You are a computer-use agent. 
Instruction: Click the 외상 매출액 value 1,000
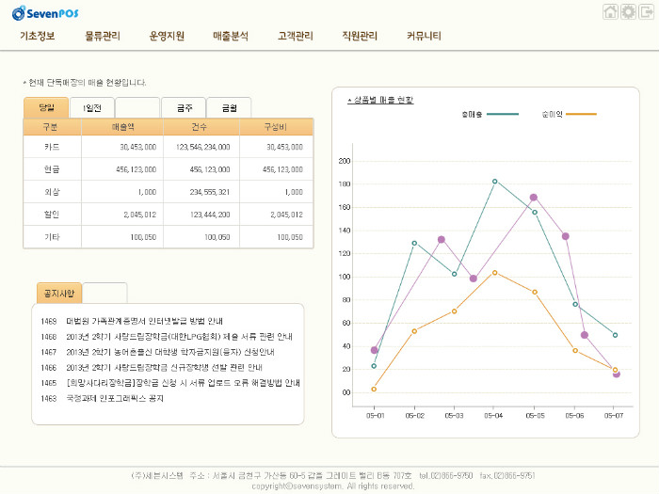click(x=147, y=192)
